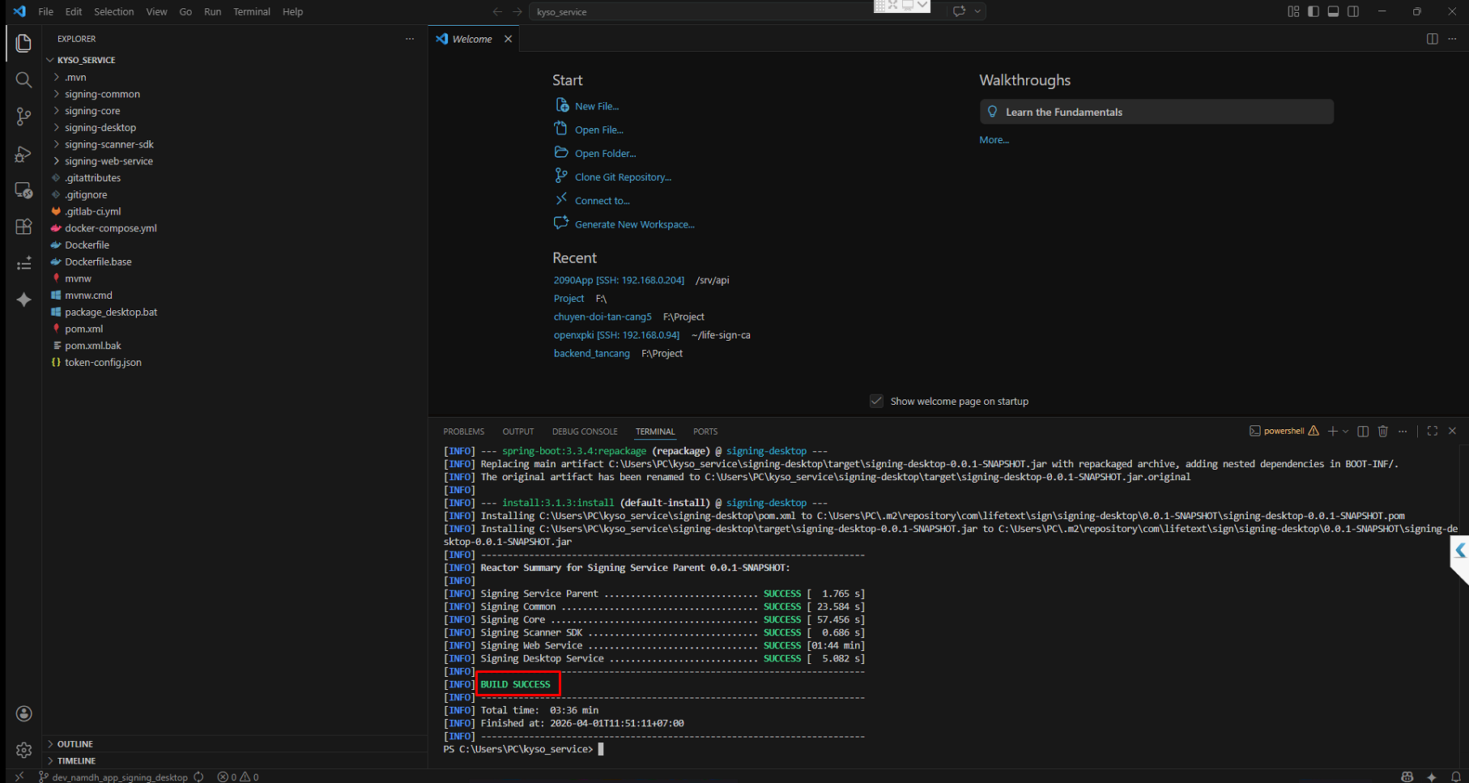Open the Search view in activity bar
This screenshot has width=1469, height=783.
pyautogui.click(x=23, y=79)
